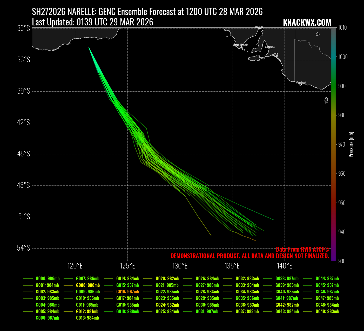
Task: Click the 120°E longitude axis label
Action: coord(75,266)
